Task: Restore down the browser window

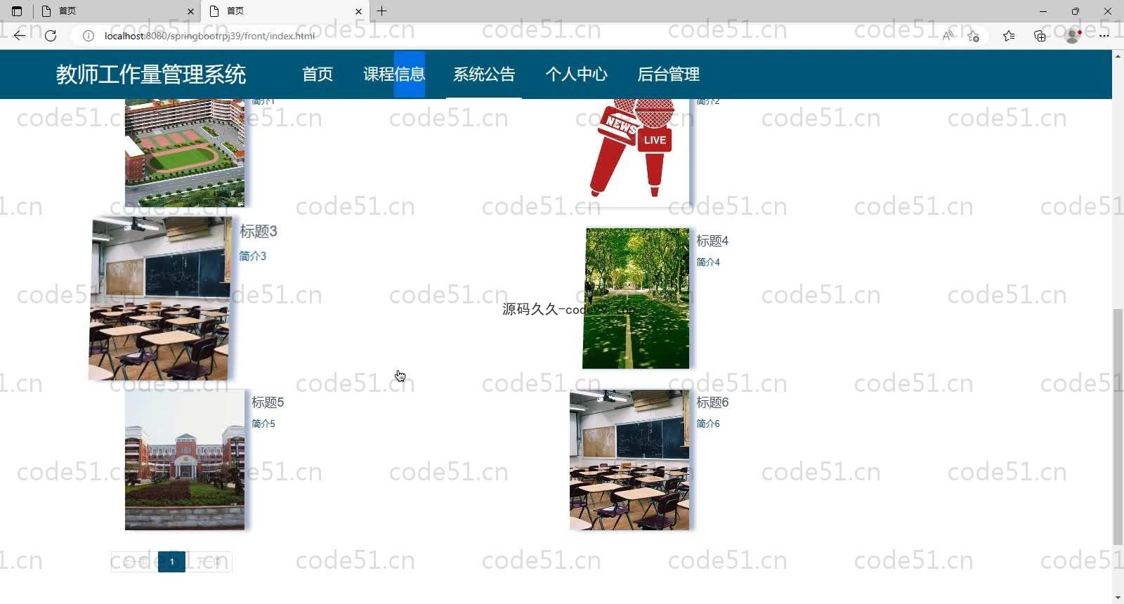Action: click(x=1075, y=11)
